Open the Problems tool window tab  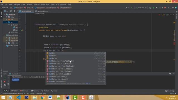point(24,91)
